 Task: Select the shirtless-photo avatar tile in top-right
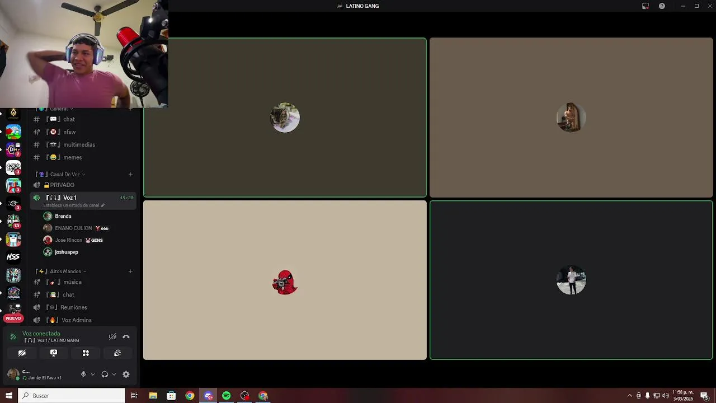571,118
